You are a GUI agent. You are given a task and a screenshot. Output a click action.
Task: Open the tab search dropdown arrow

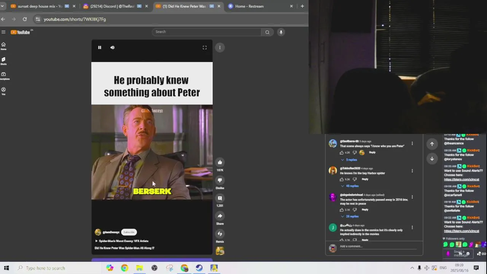(2, 6)
